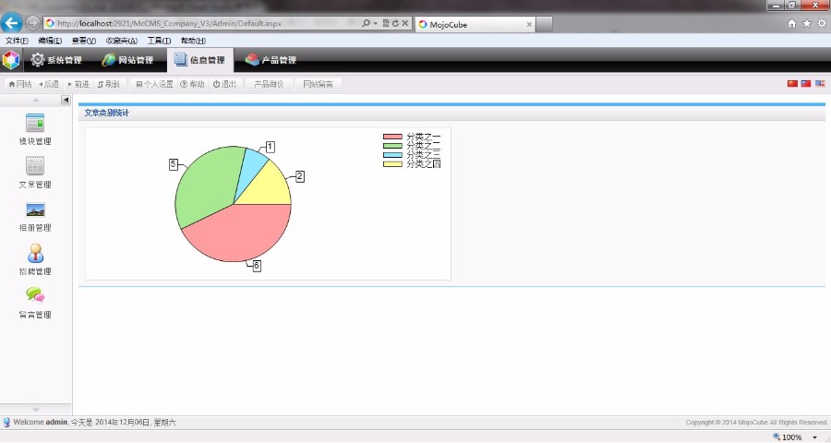Open the 模块管理 module management icon

point(35,123)
